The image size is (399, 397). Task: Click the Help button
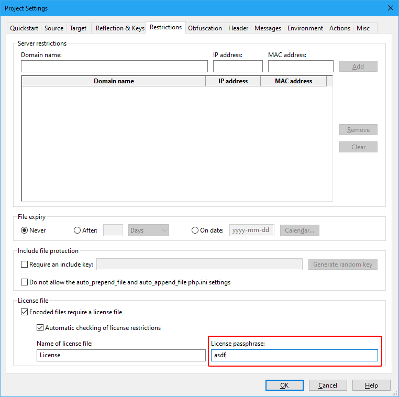click(371, 385)
